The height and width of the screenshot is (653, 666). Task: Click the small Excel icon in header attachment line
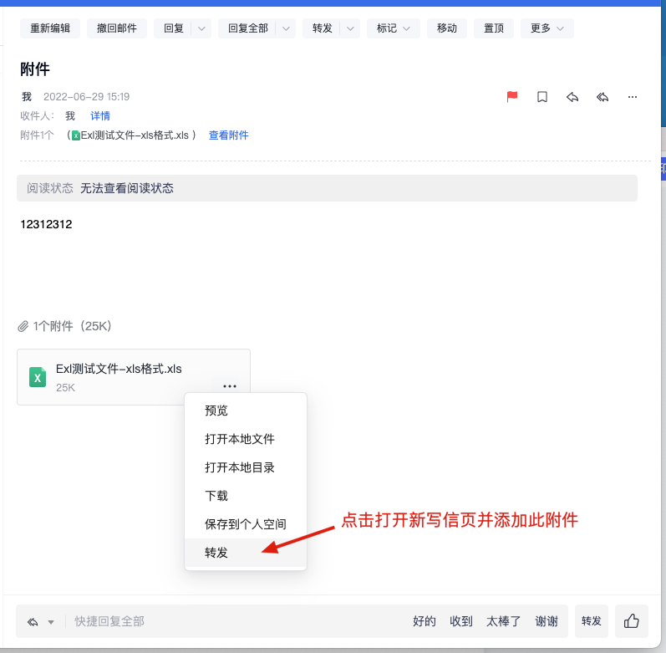[76, 135]
